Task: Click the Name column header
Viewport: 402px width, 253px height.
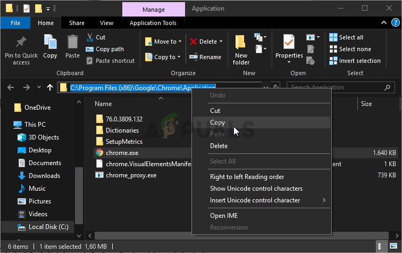Action: click(x=103, y=104)
